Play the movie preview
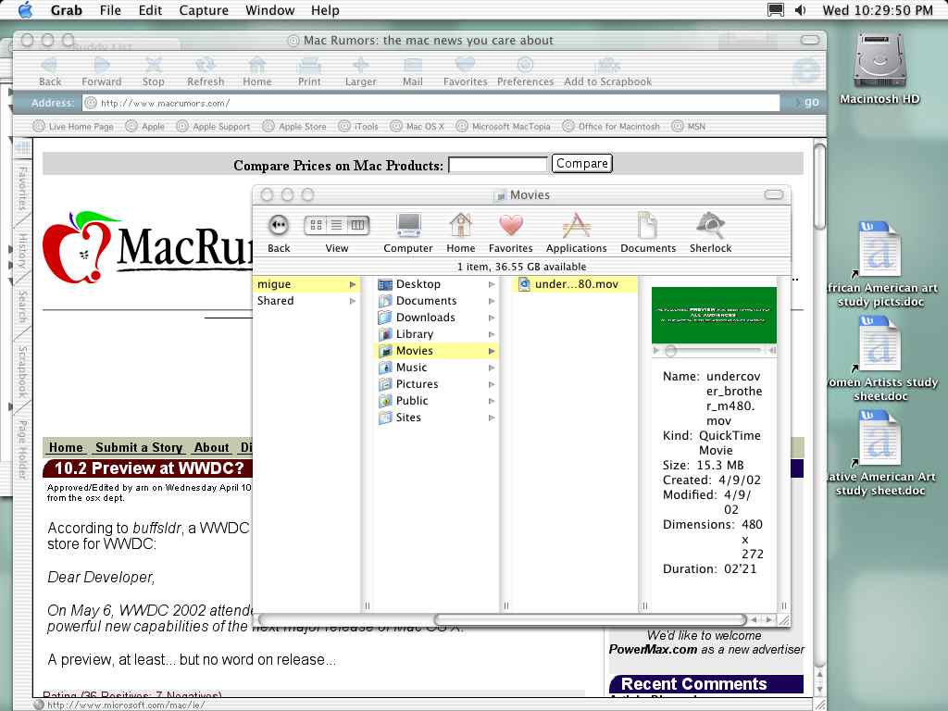Viewport: 948px width, 711px height. (656, 351)
